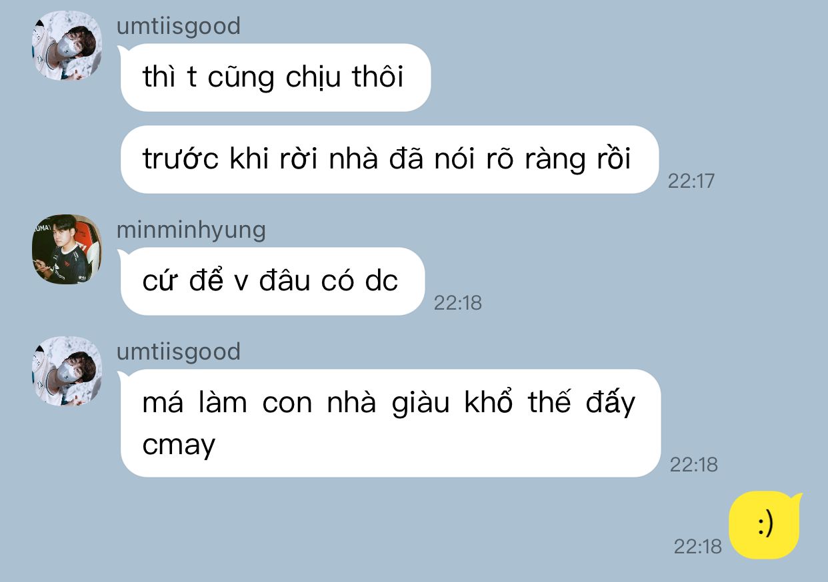Click the word 'trước' in the second message
This screenshot has height=582, width=828.
(x=181, y=160)
